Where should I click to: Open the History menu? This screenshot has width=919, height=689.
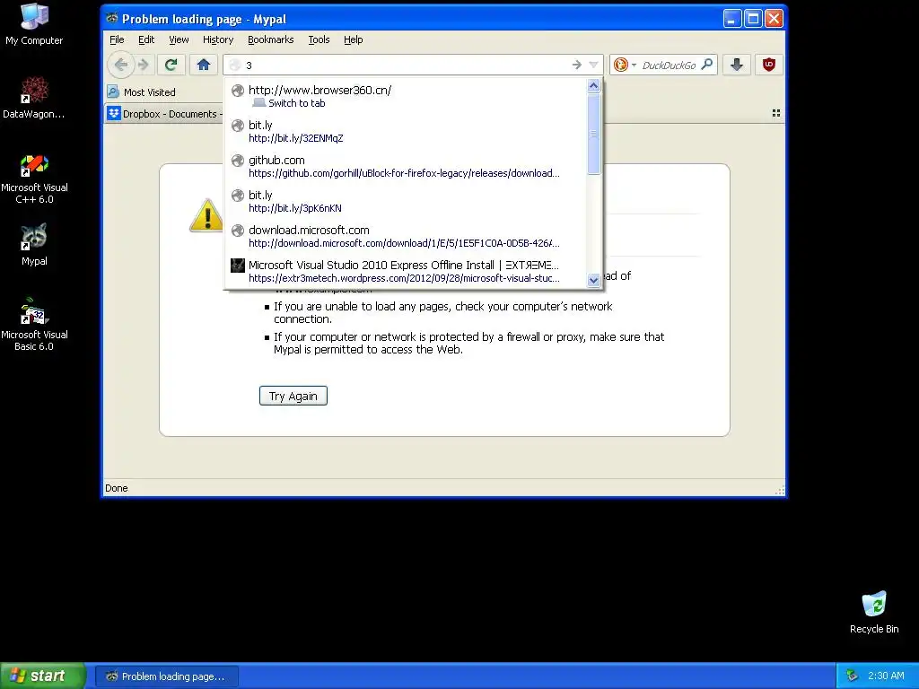(218, 39)
